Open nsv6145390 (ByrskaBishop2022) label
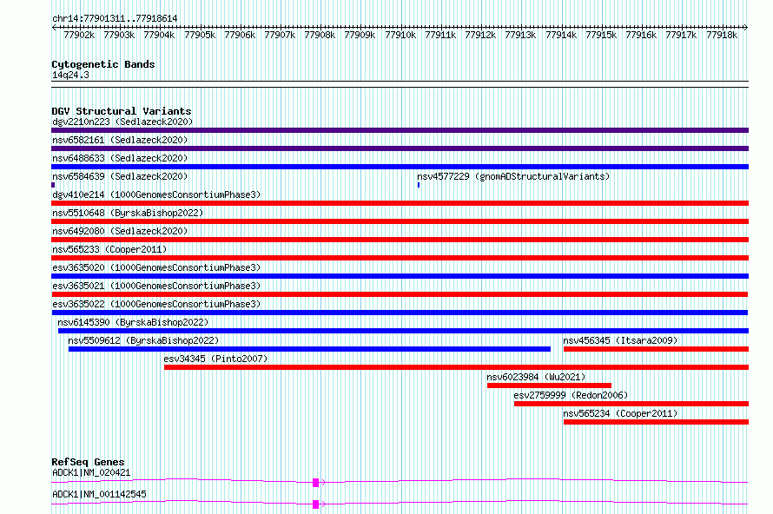 tap(133, 322)
